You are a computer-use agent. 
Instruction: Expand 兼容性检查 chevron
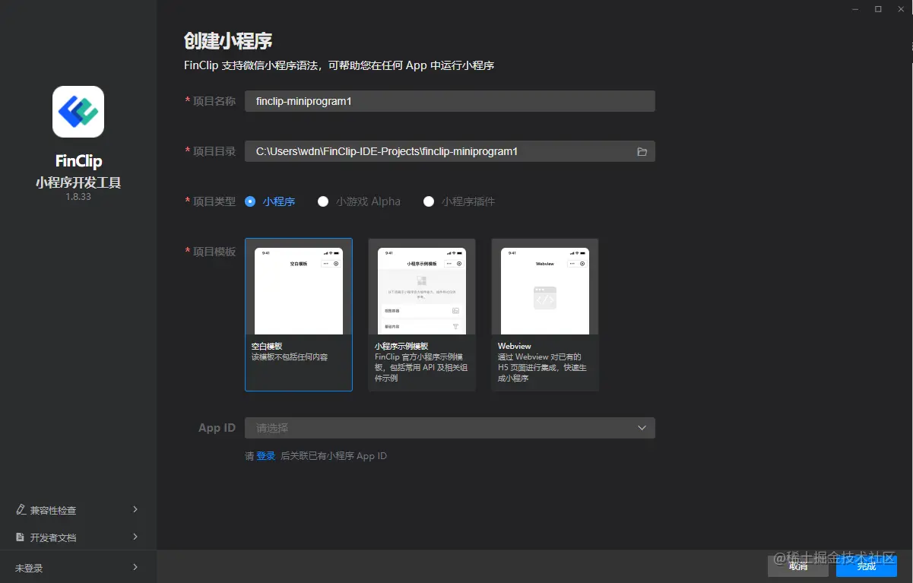pyautogui.click(x=135, y=509)
